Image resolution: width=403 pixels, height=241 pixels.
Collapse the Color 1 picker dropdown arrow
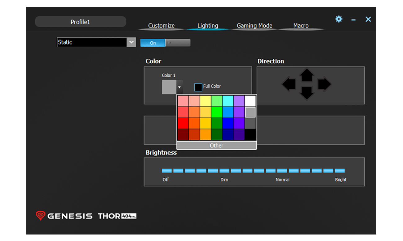(x=179, y=87)
